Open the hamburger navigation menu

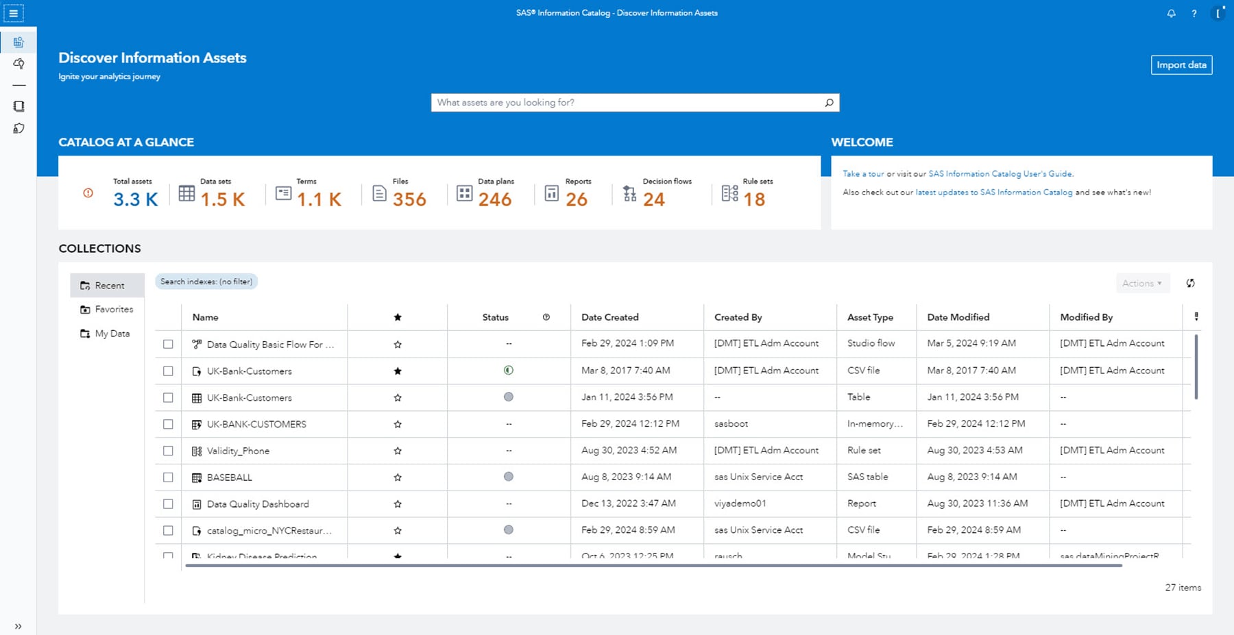click(x=14, y=12)
